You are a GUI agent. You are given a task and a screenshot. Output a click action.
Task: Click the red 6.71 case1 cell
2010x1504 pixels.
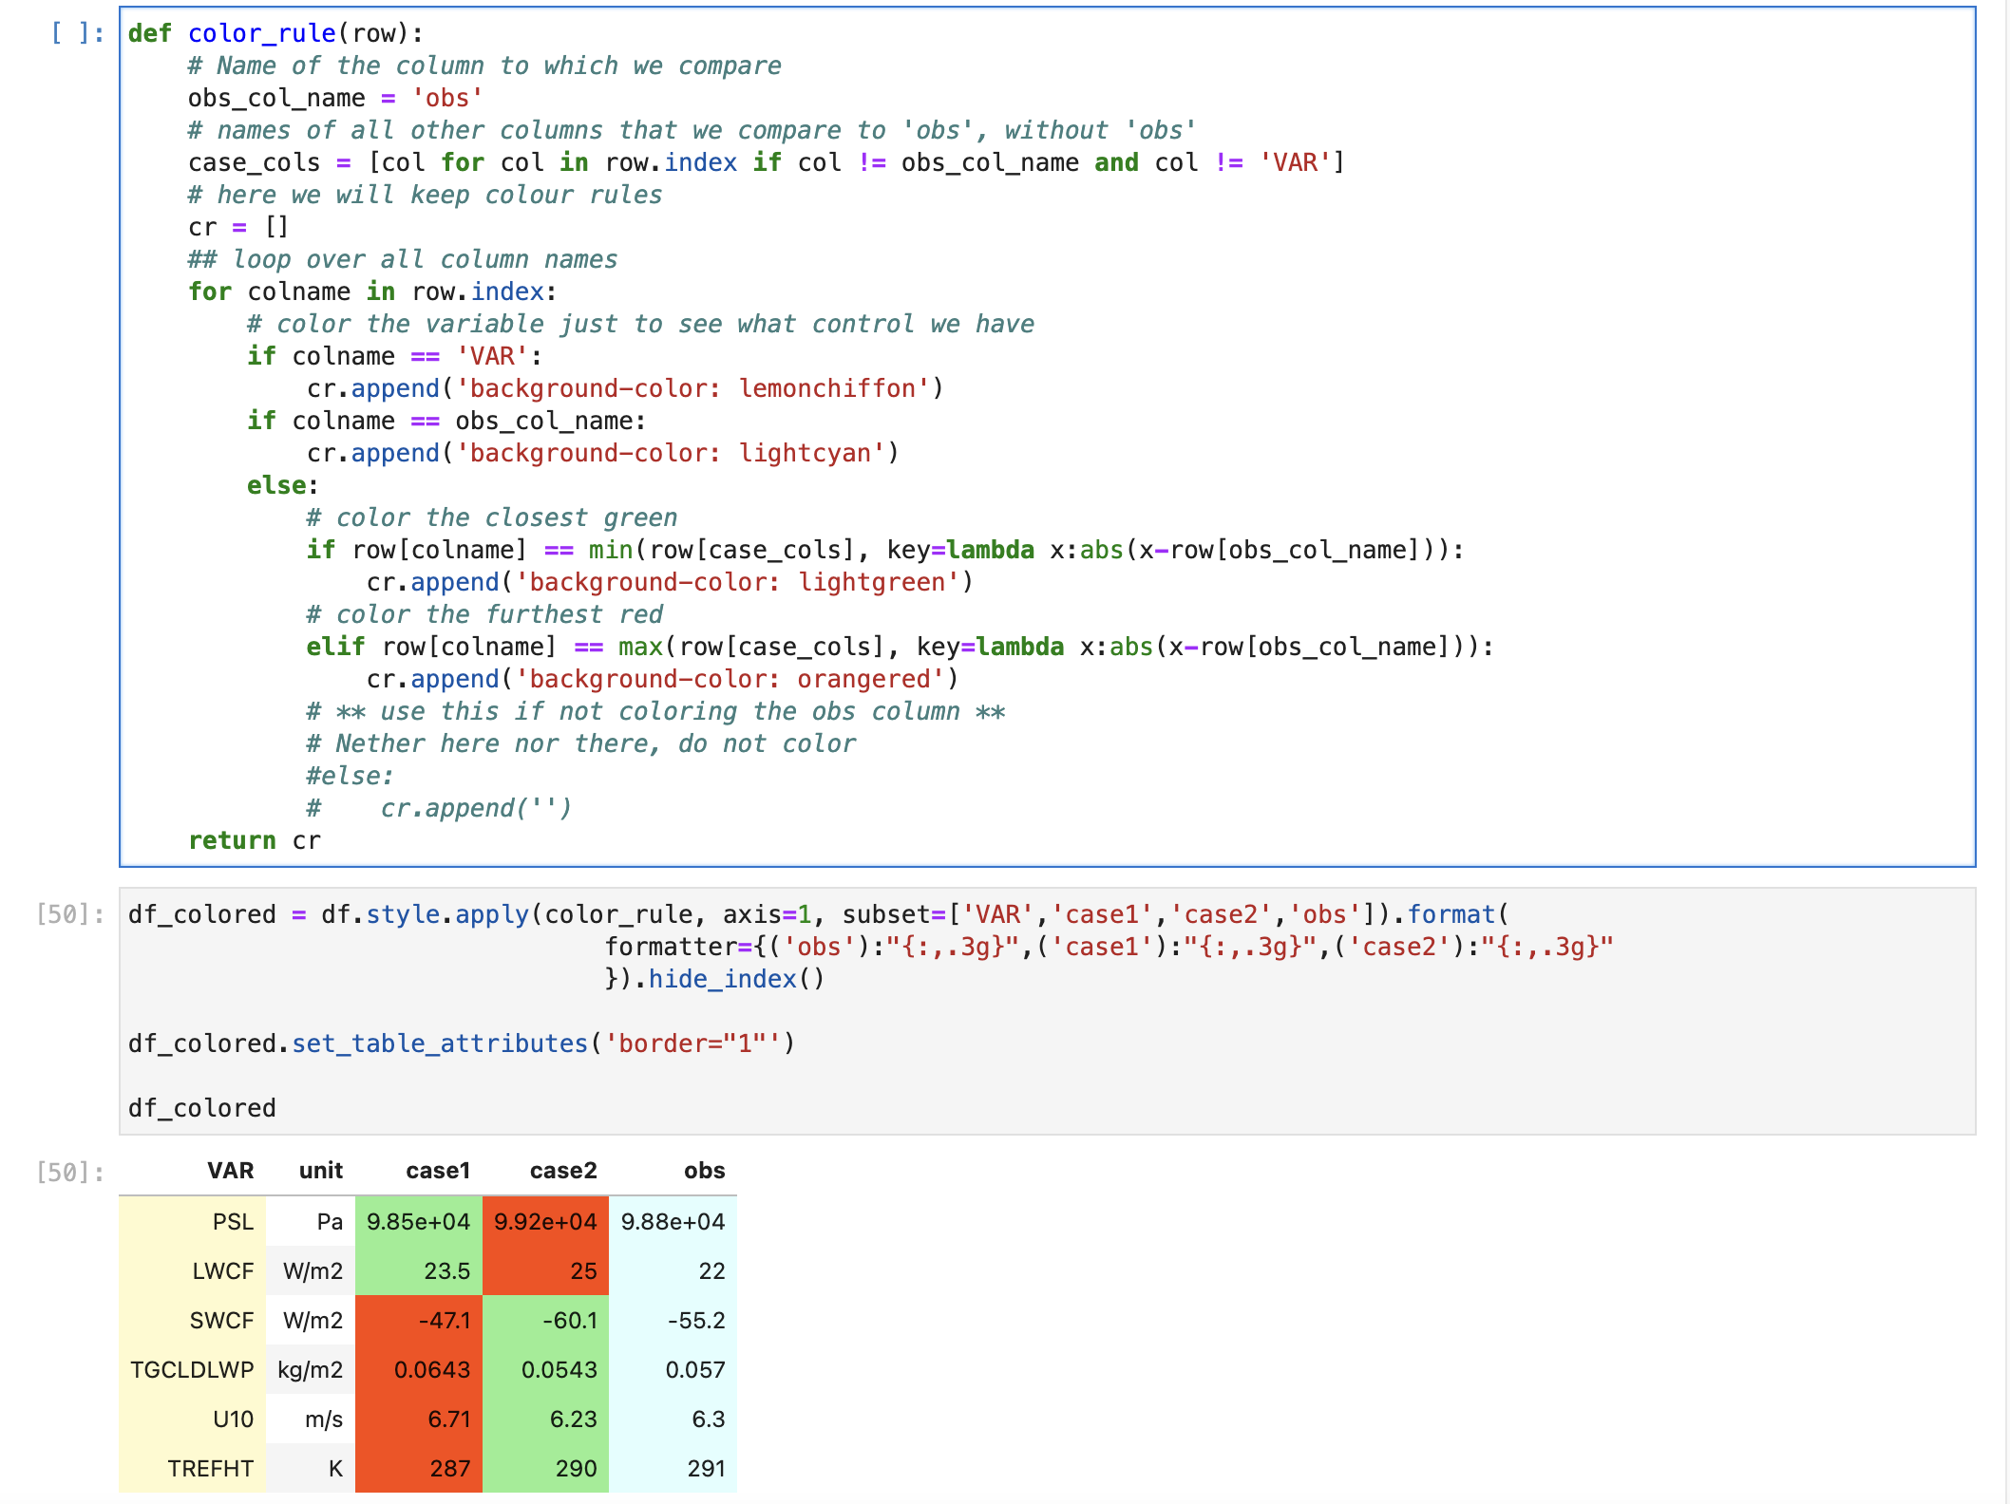coord(419,1419)
